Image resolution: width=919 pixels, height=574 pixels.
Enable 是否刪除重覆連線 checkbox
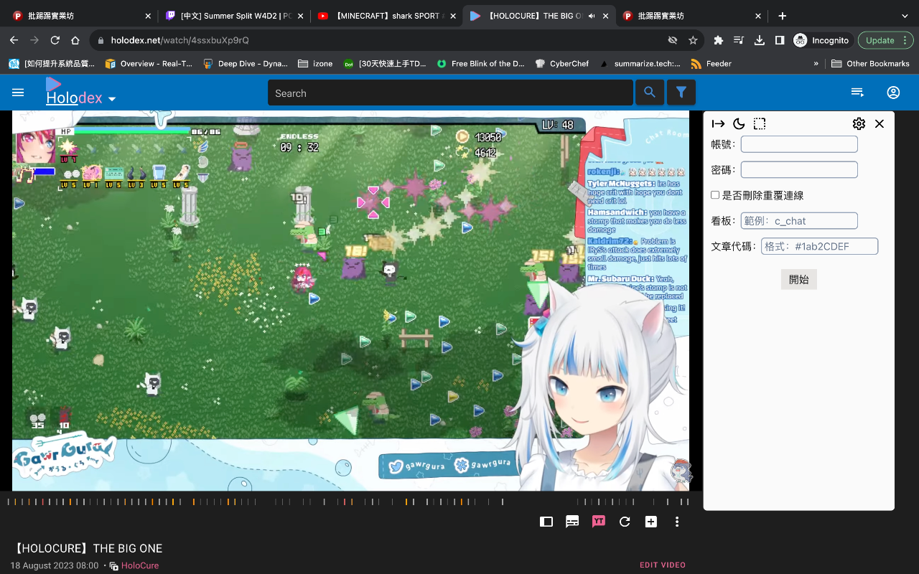tap(715, 194)
